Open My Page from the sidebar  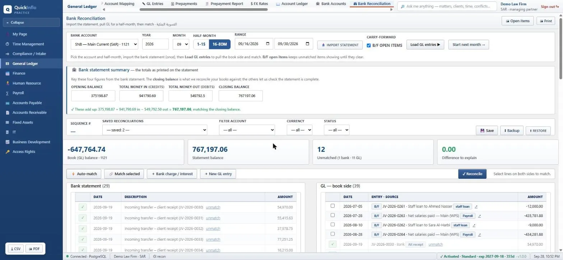(x=20, y=34)
